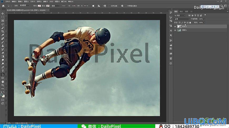
Task: Toggle lock transparent pixels
Action: pyautogui.click(x=180, y=22)
